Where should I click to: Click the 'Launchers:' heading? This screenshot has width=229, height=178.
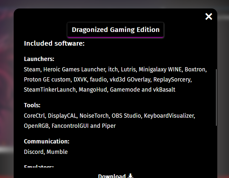(39, 59)
